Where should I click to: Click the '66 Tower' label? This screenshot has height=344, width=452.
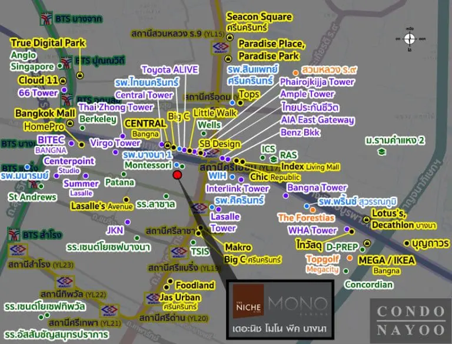pos(38,93)
